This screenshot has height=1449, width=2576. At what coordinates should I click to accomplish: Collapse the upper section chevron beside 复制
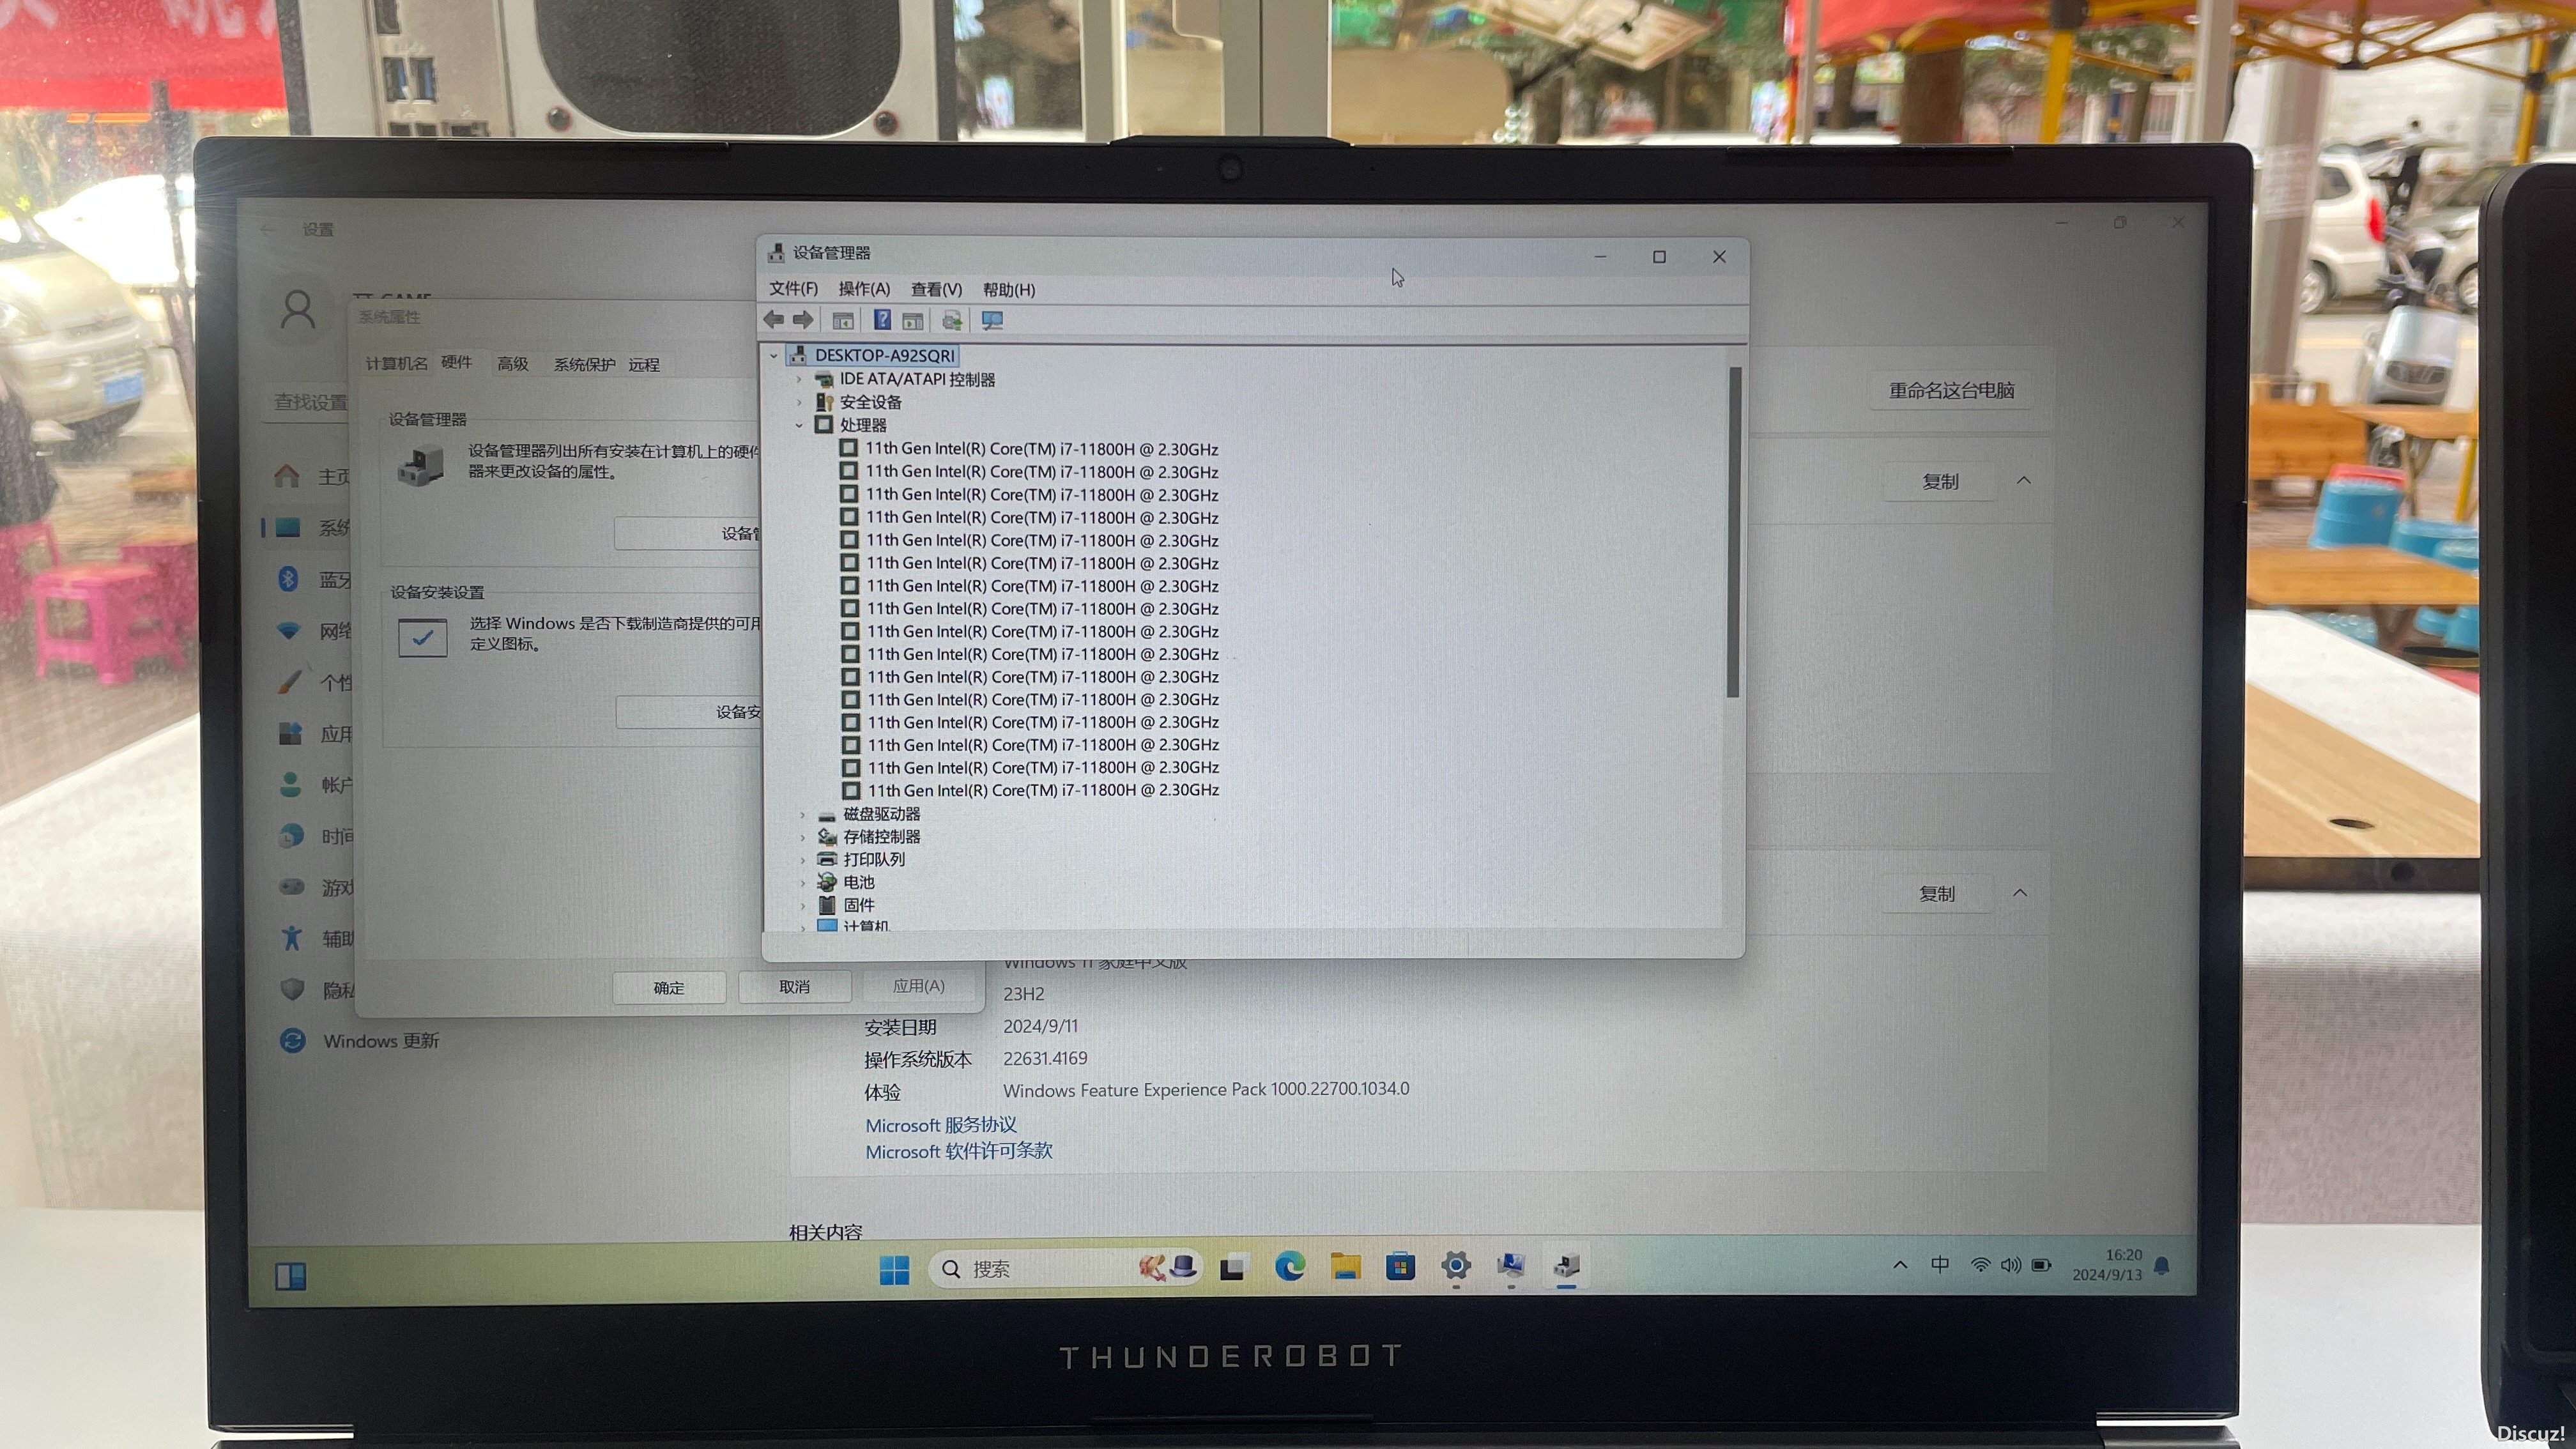click(2024, 481)
